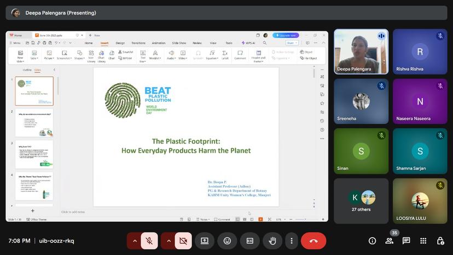Click the presentation zoom slider
453x255 pixels.
point(306,219)
